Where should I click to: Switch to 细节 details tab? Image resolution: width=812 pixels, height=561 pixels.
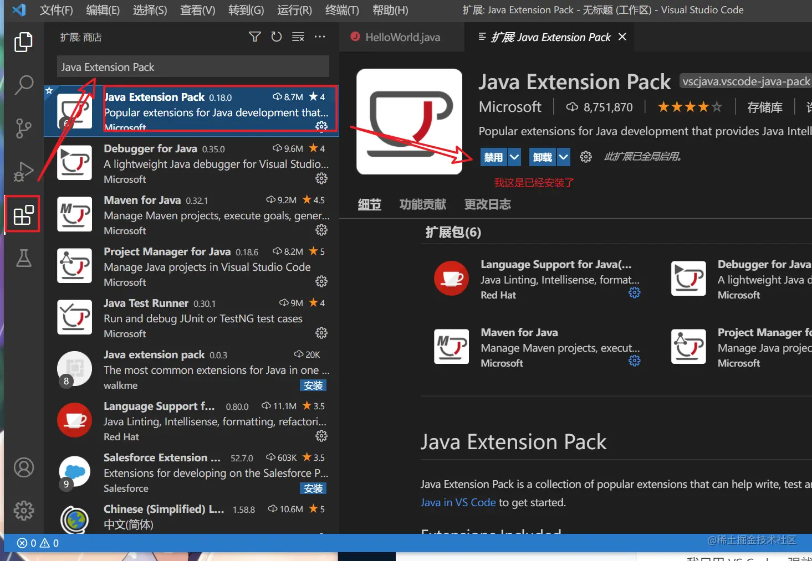pos(370,204)
